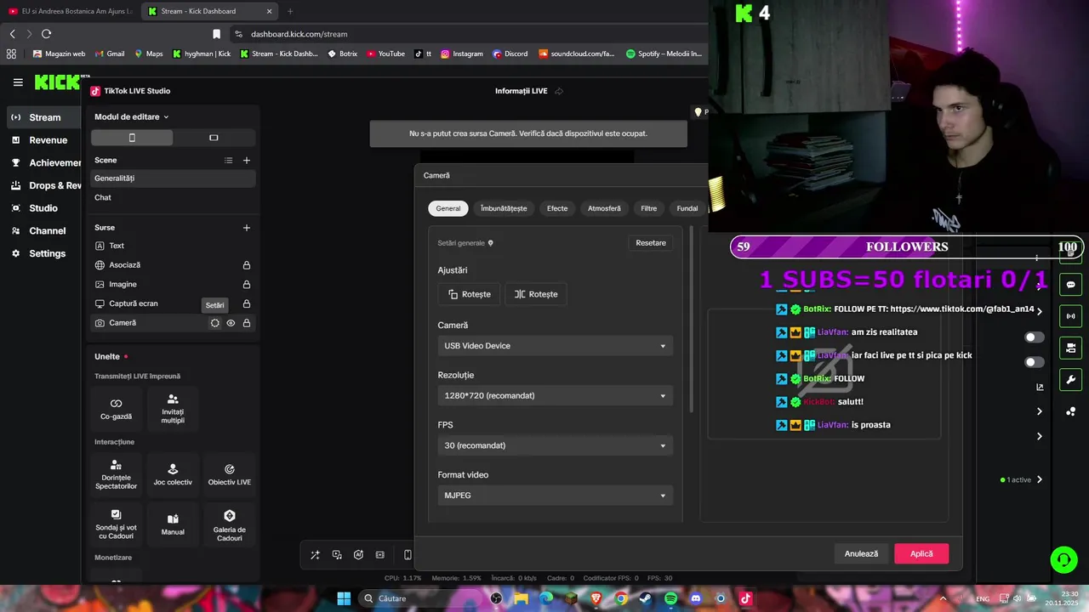
Task: Open settings gear of Cameră source
Action: (215, 323)
